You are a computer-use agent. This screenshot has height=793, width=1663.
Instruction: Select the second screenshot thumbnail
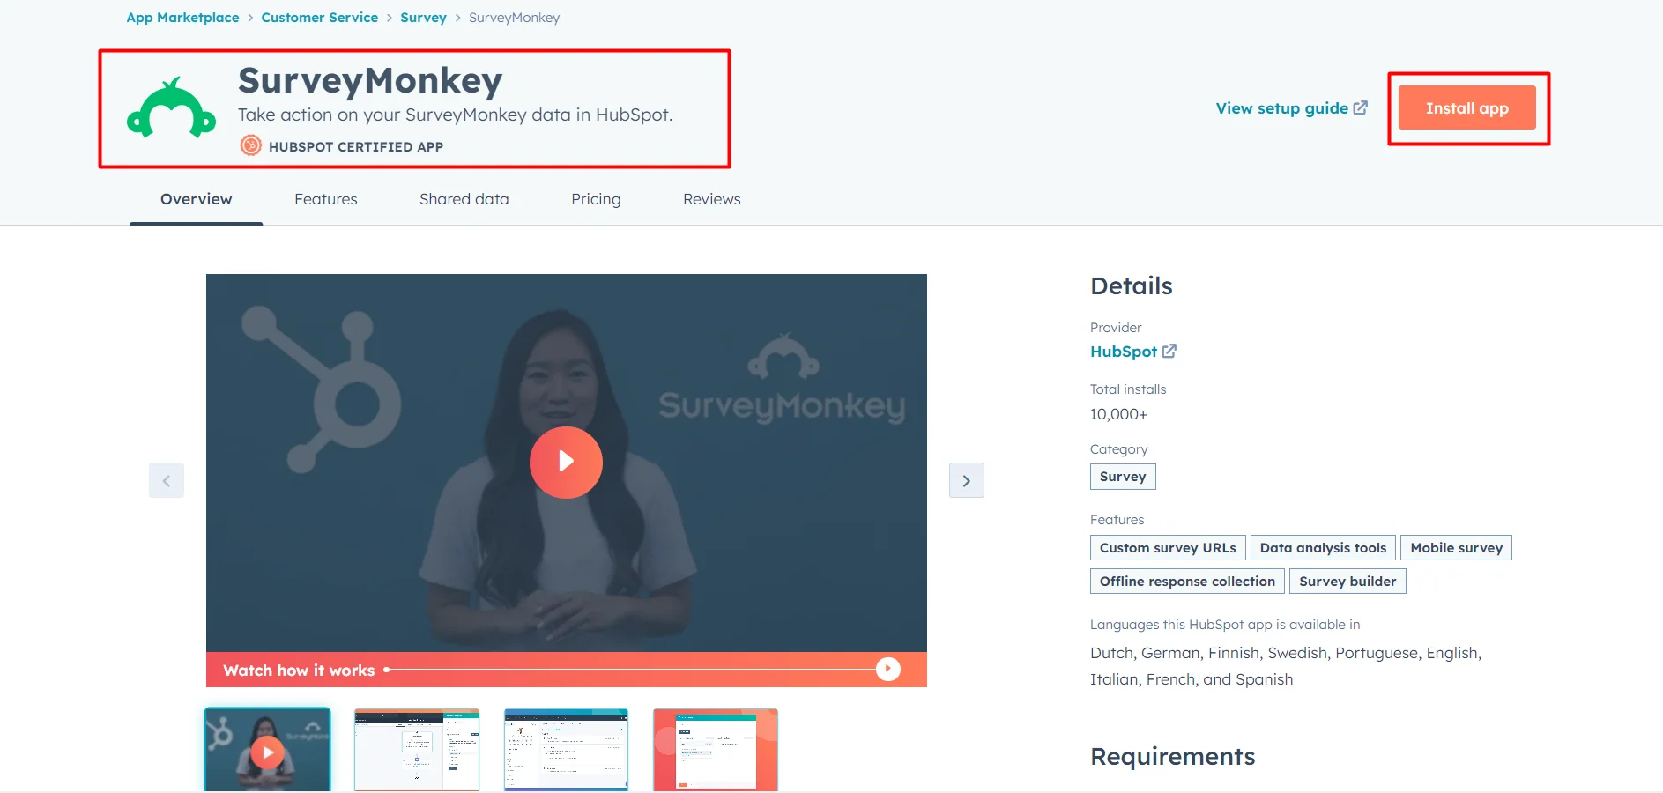pos(417,750)
